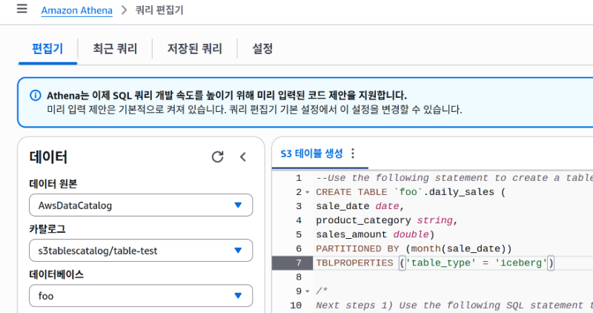
Task: Open the 카탈로그 s3tablescatalog/table-test dropdown
Action: coord(141,251)
